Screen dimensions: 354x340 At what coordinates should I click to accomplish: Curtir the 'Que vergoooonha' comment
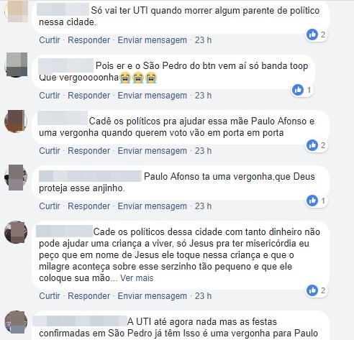coord(50,96)
